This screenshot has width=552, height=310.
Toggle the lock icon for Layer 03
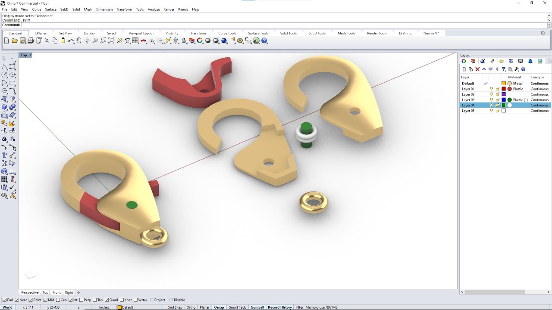[497, 100]
